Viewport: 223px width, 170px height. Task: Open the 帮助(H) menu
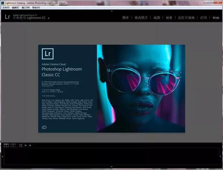point(36,8)
